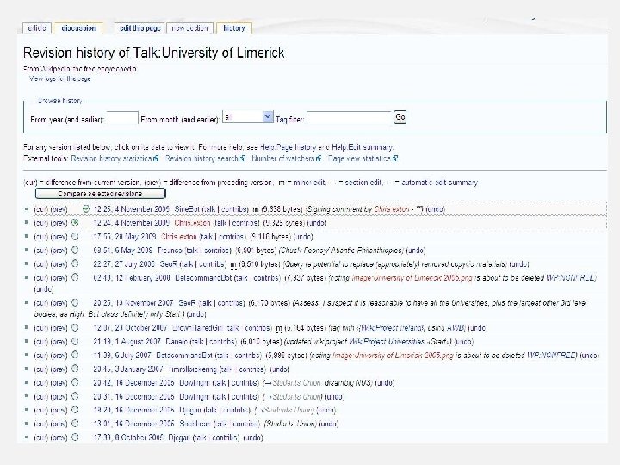Screen dimensions: 620x465
Task: Select radio for 1 August 2007 revision
Action: coord(75,341)
